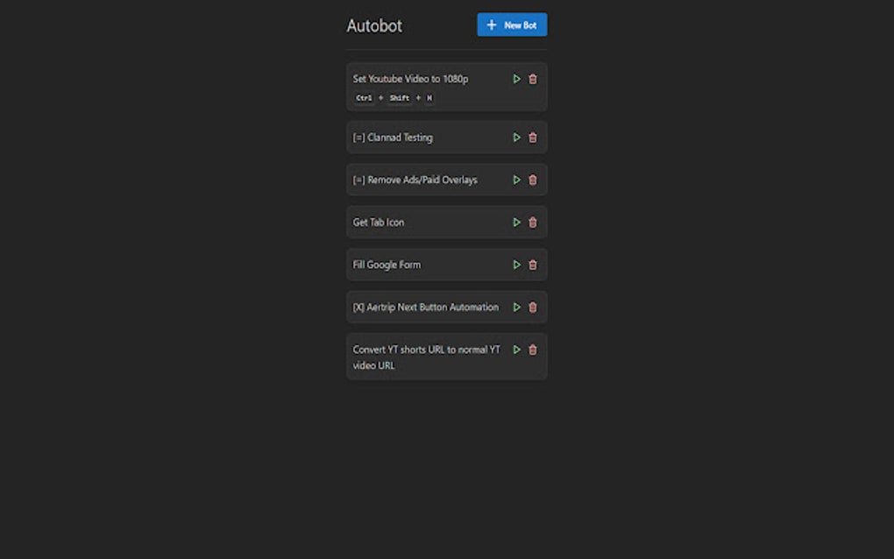
Task: Run the Get Tab Icon bot
Action: (516, 222)
